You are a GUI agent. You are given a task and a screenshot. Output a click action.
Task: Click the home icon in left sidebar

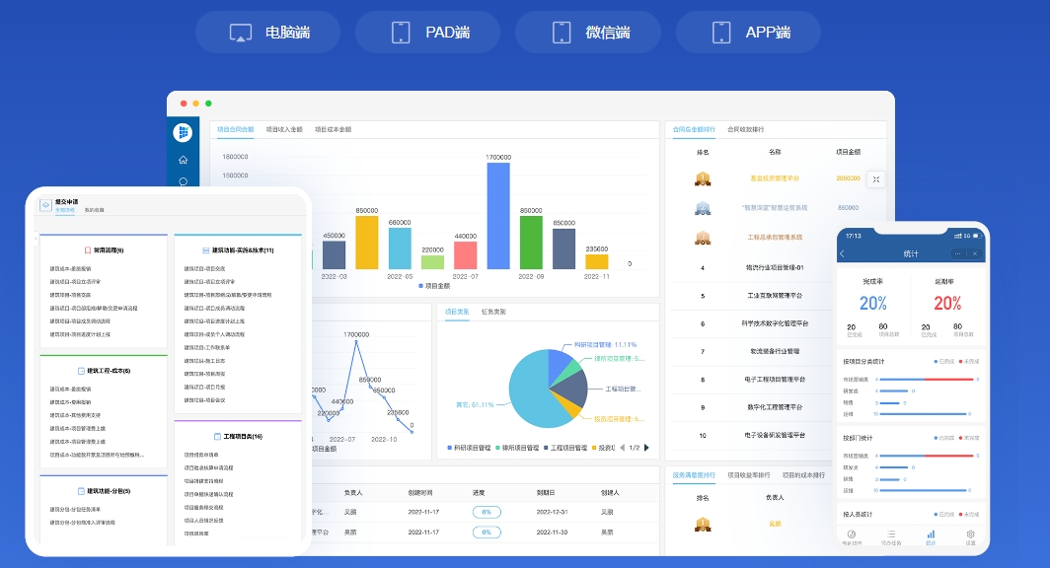click(x=183, y=160)
